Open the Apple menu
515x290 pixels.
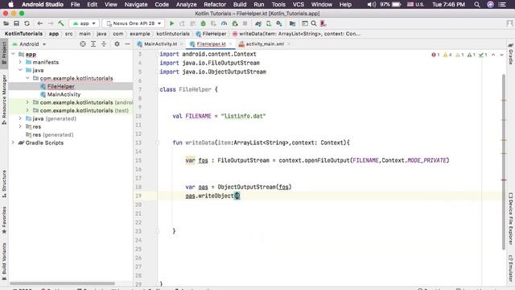(x=10, y=4)
